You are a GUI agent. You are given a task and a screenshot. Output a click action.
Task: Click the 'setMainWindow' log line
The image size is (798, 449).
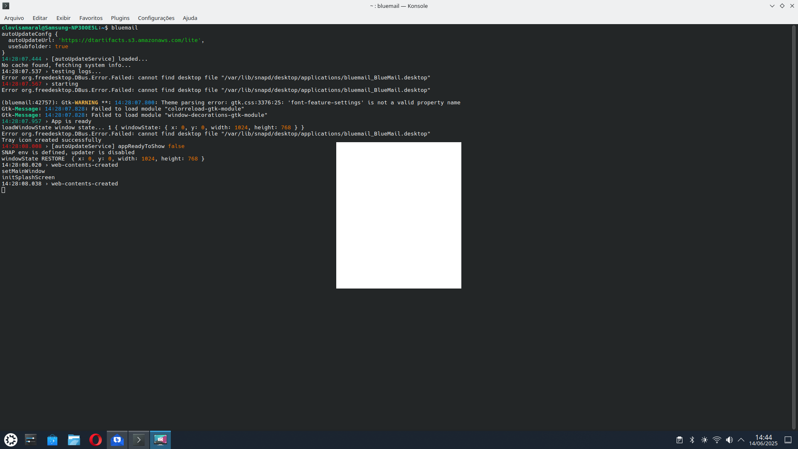pos(23,171)
